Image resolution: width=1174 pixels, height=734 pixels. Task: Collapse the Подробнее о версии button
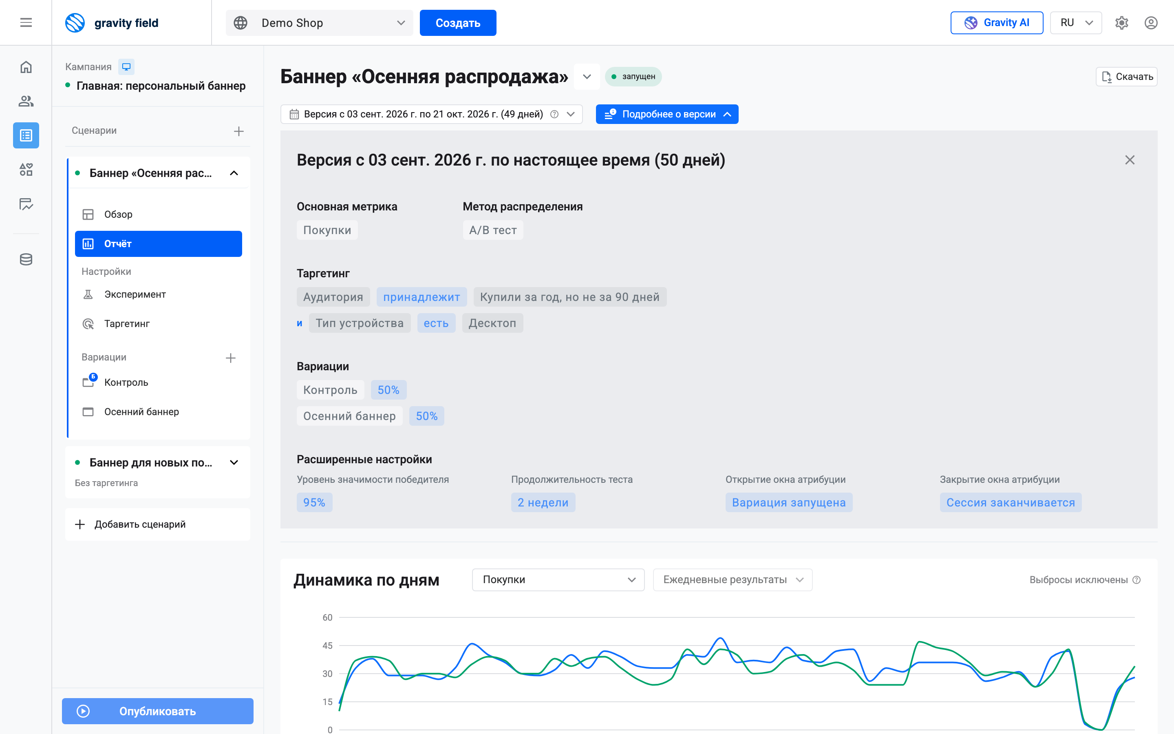coord(666,114)
